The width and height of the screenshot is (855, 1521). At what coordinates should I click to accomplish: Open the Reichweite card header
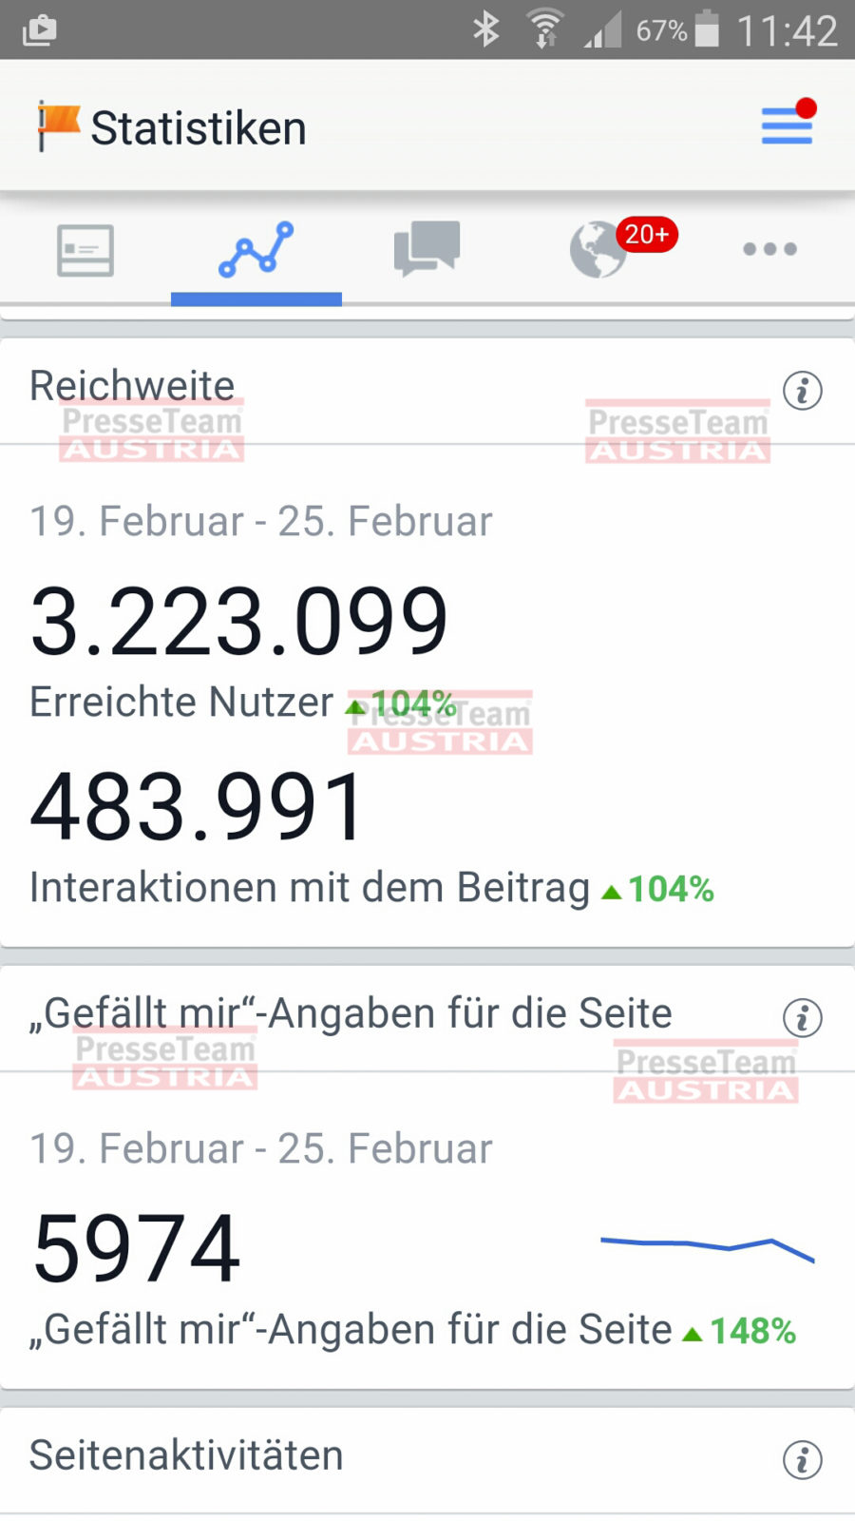click(133, 386)
